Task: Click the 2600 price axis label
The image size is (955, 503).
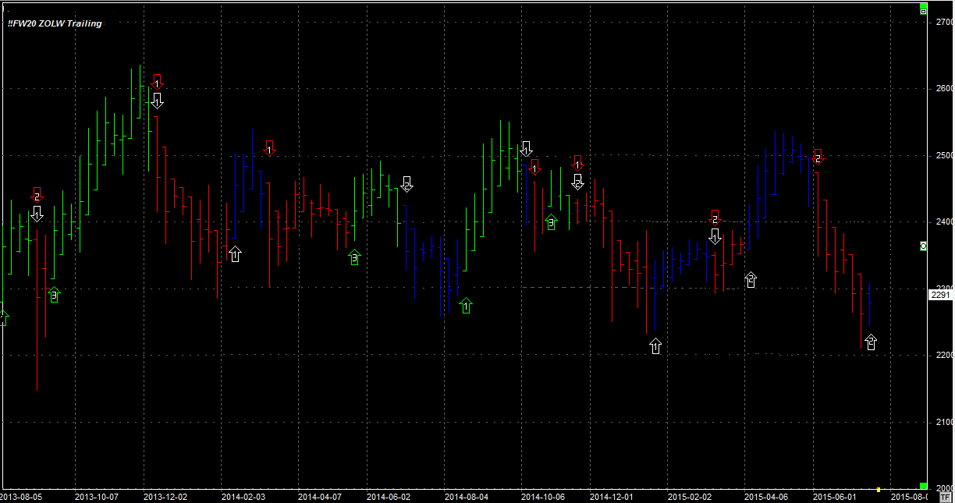Action: coord(943,89)
